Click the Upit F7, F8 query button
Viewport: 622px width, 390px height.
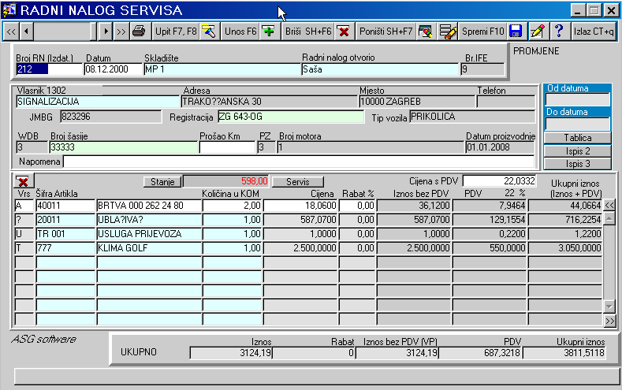(x=176, y=32)
